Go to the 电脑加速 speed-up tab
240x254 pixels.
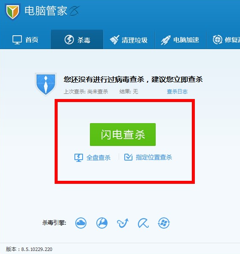(x=181, y=40)
